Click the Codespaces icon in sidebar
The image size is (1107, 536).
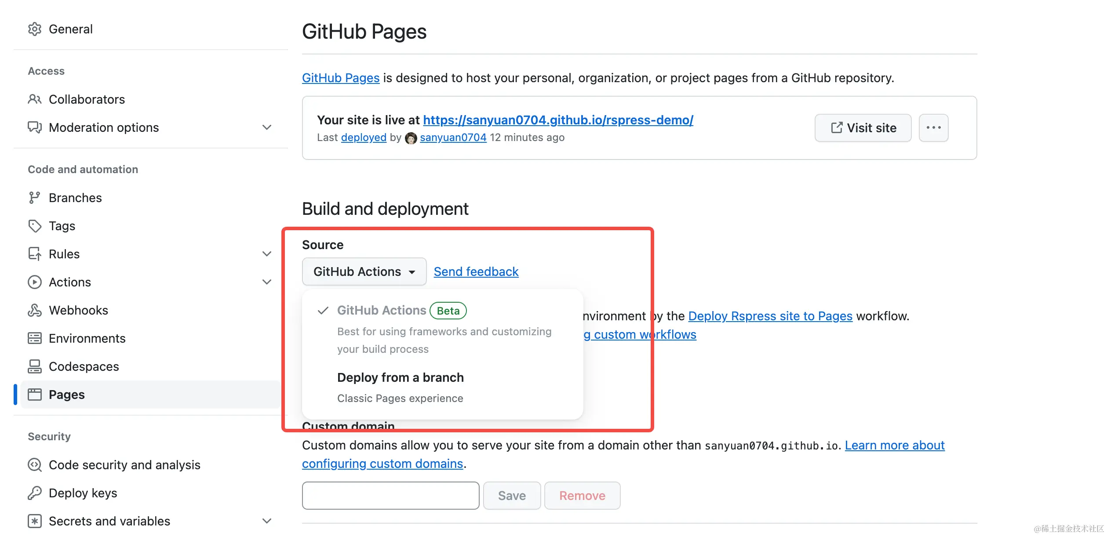(x=34, y=366)
